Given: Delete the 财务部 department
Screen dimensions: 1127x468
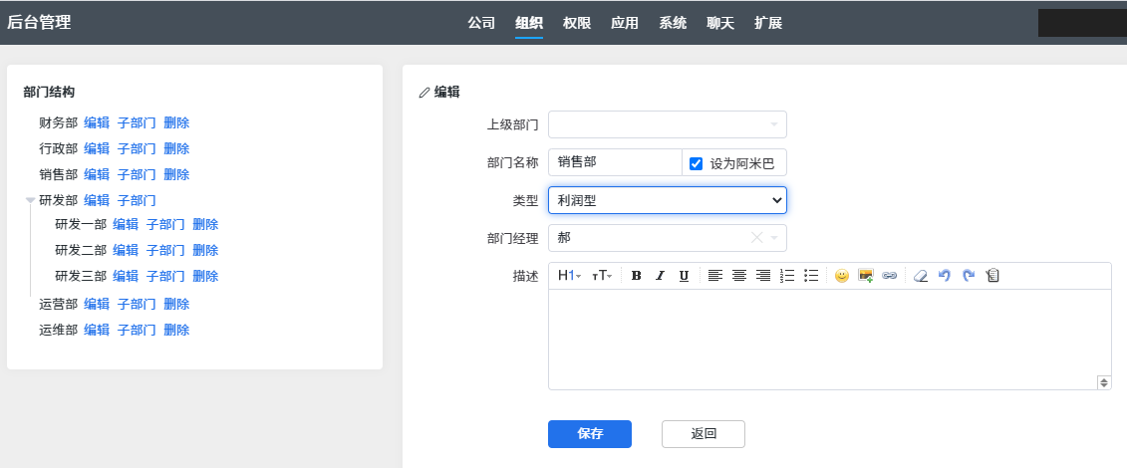Looking at the screenshot, I should [176, 123].
